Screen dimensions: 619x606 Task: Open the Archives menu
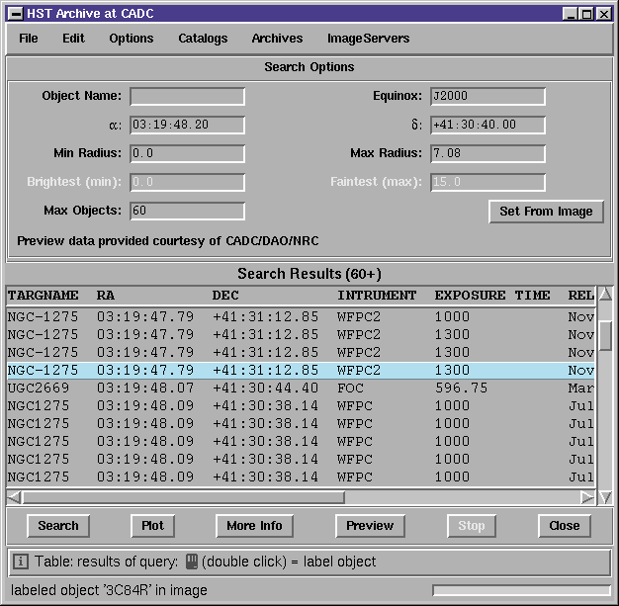pos(277,39)
